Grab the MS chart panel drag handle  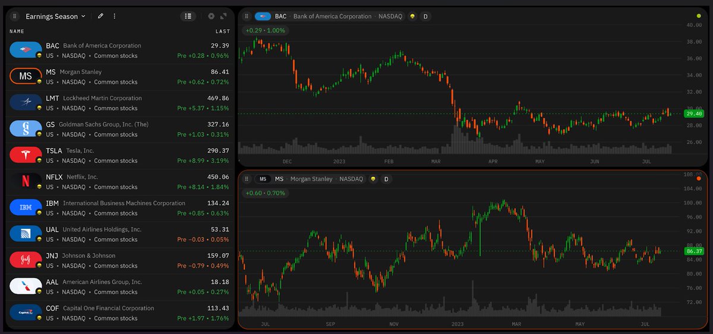246,179
